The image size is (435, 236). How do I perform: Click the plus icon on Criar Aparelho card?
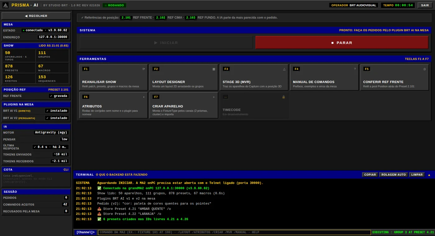click(214, 97)
